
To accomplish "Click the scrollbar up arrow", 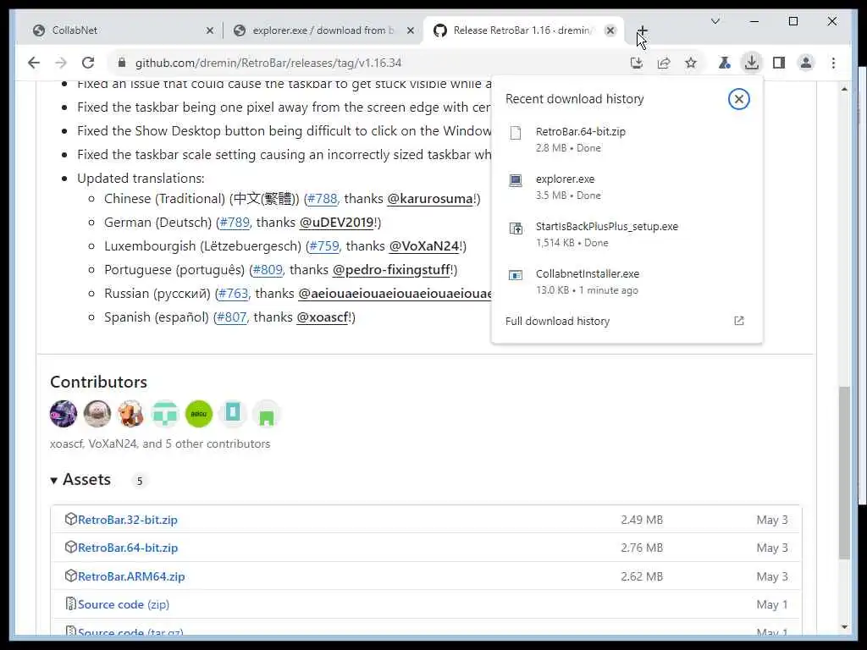I will (844, 89).
